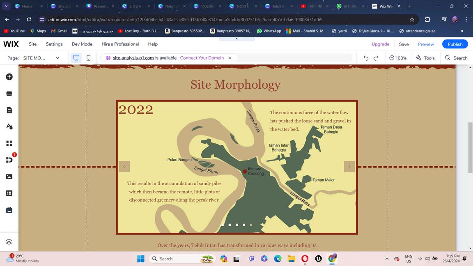Open the tab search dropdown arrow
This screenshot has width=473, height=266.
pos(6,6)
